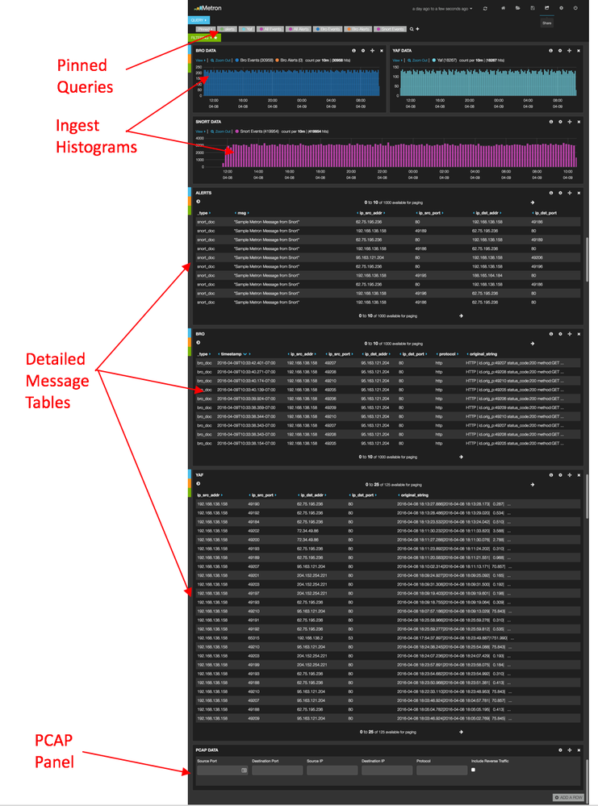Click the dashboard refresh icon

(485, 8)
